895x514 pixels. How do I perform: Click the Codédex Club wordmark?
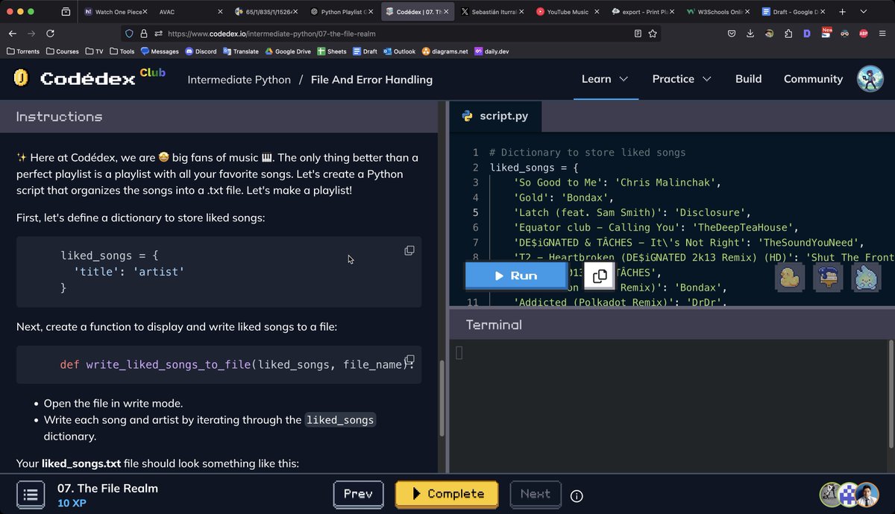[x=102, y=77]
